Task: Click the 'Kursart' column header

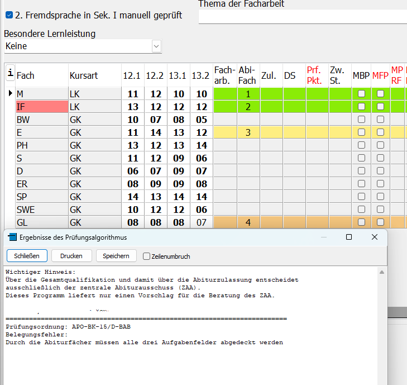Action: tap(95, 75)
